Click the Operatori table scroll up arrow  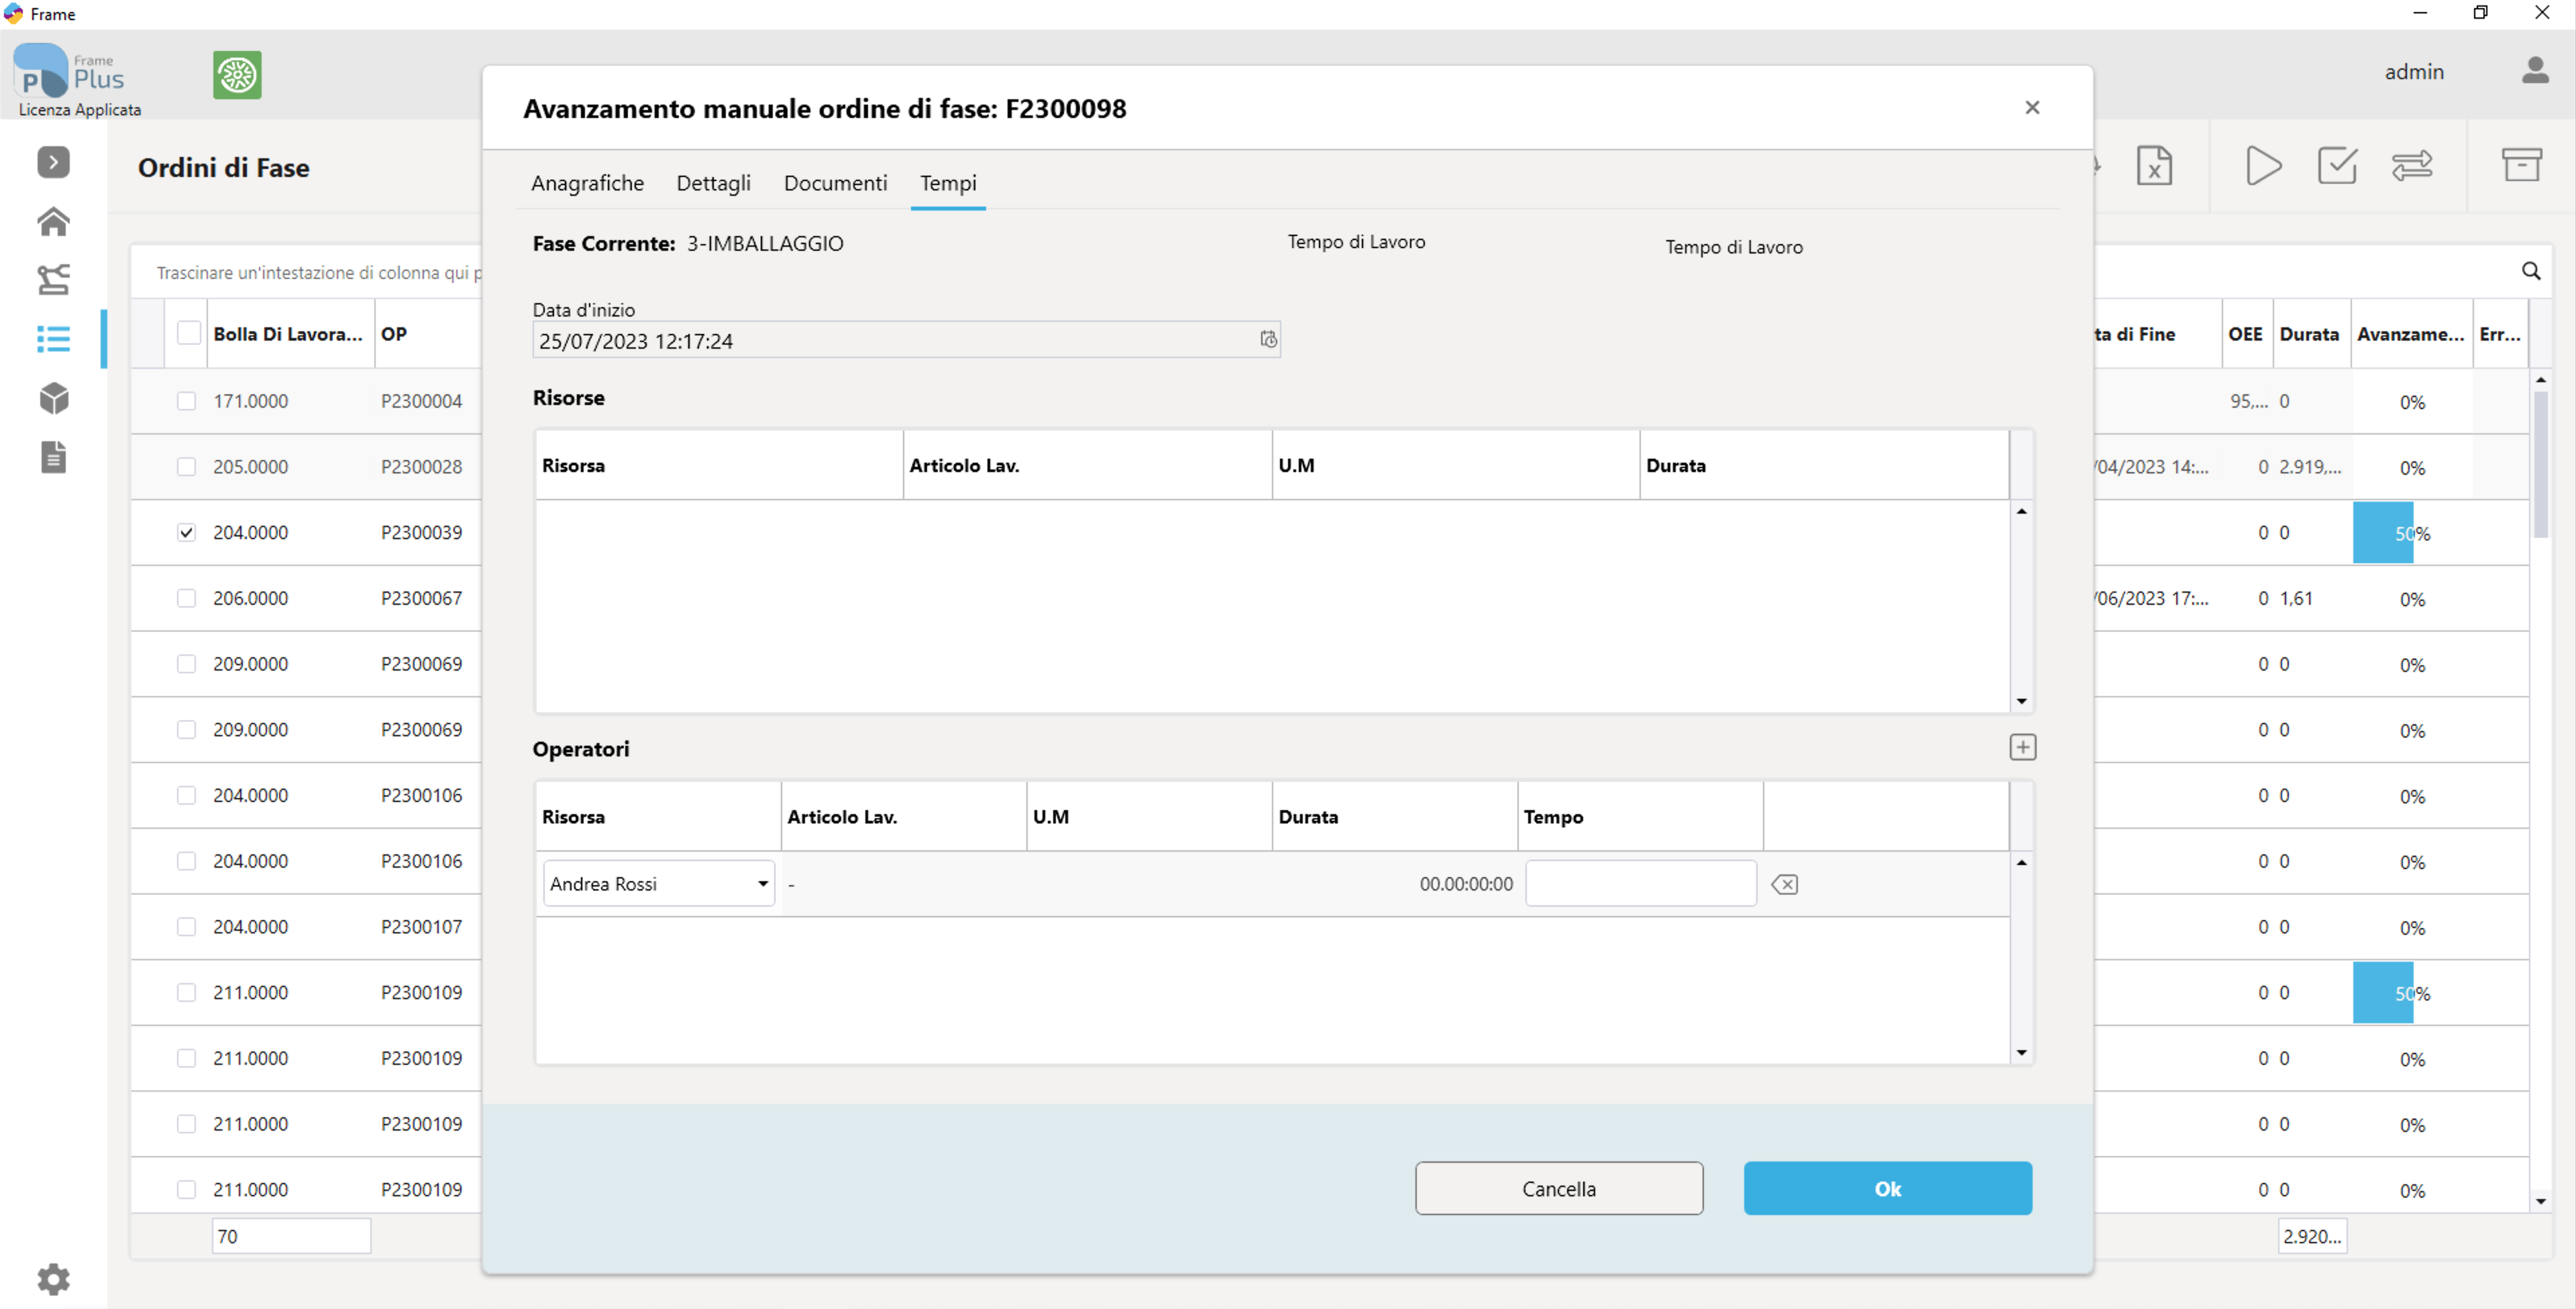2021,862
